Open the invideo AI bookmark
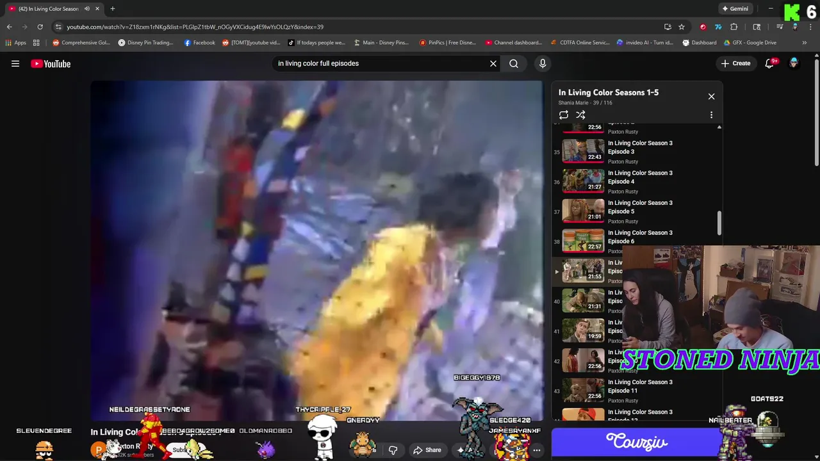 645,43
